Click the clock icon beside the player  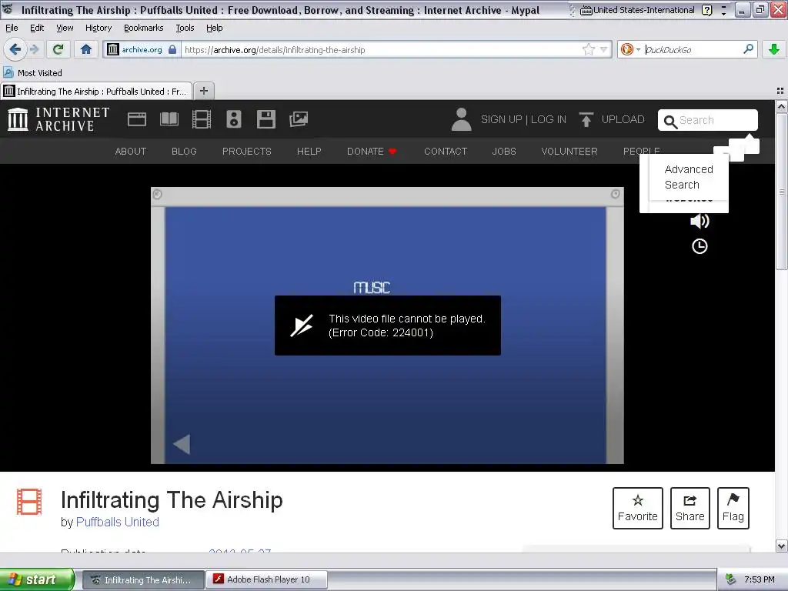[x=700, y=246]
